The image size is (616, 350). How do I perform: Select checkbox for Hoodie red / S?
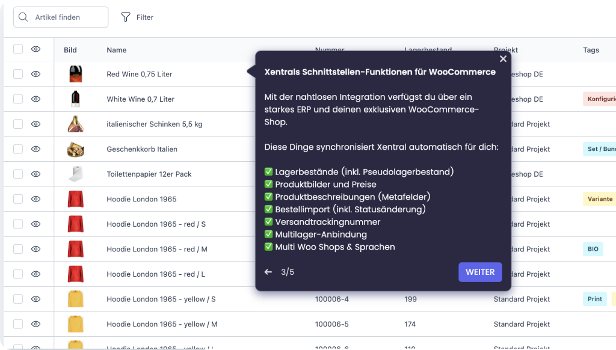[18, 224]
